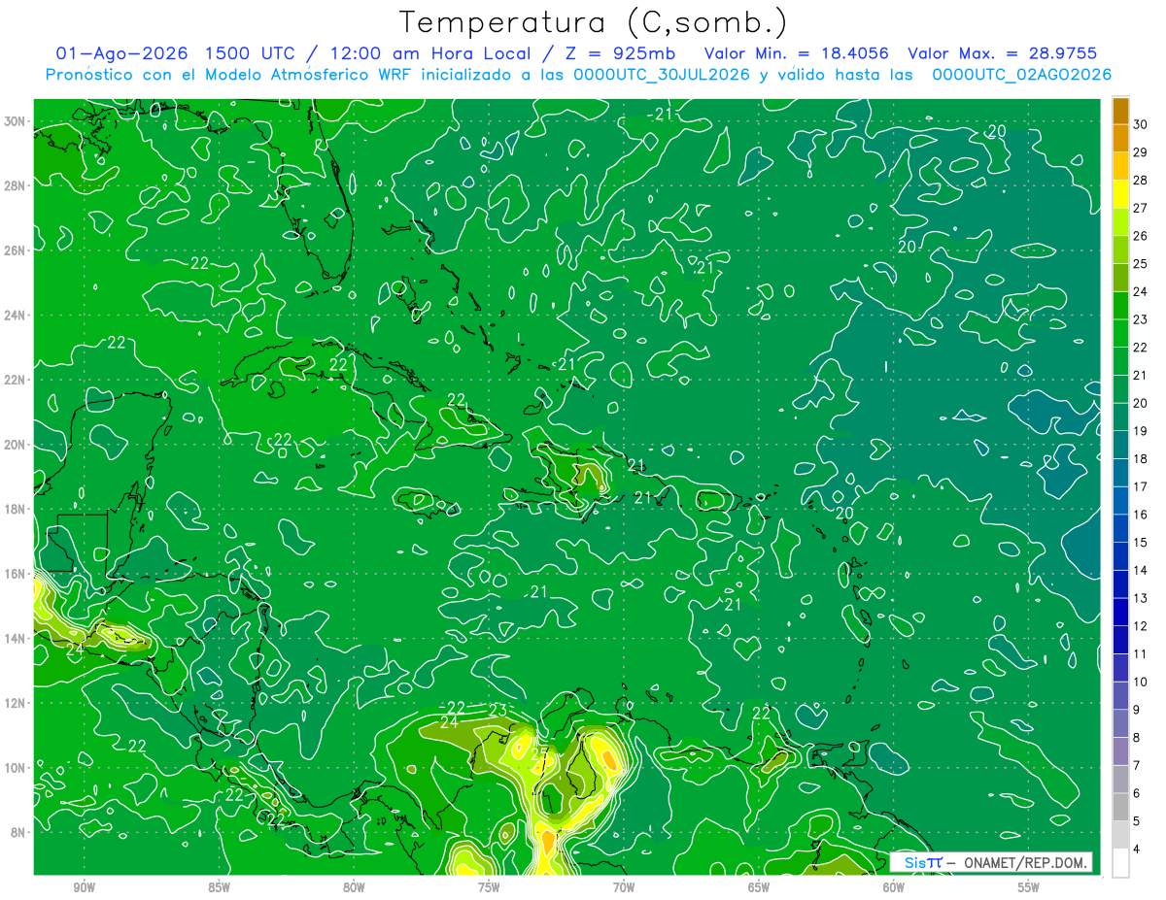
Task: Click the color scale label 11
Action: point(1141,654)
